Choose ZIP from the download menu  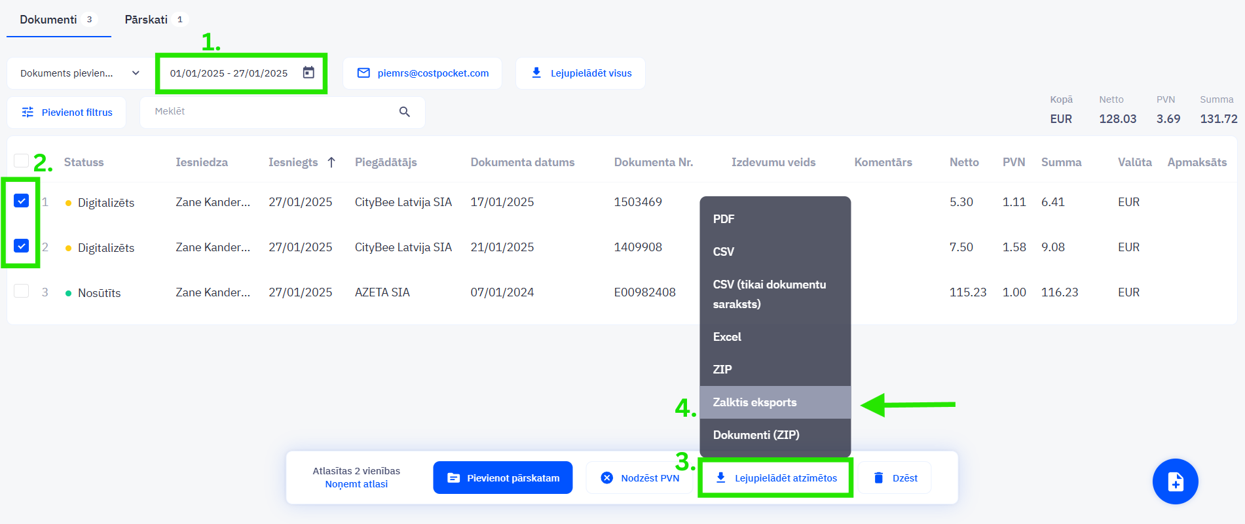click(x=775, y=370)
